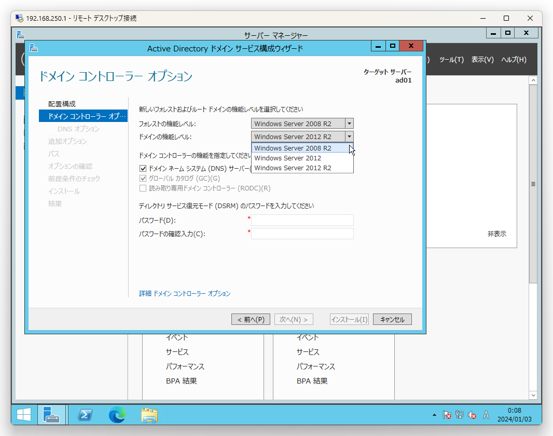The image size is (553, 436).
Task: Open the ヘルプ(H) menu in Server Manager
Action: click(514, 60)
